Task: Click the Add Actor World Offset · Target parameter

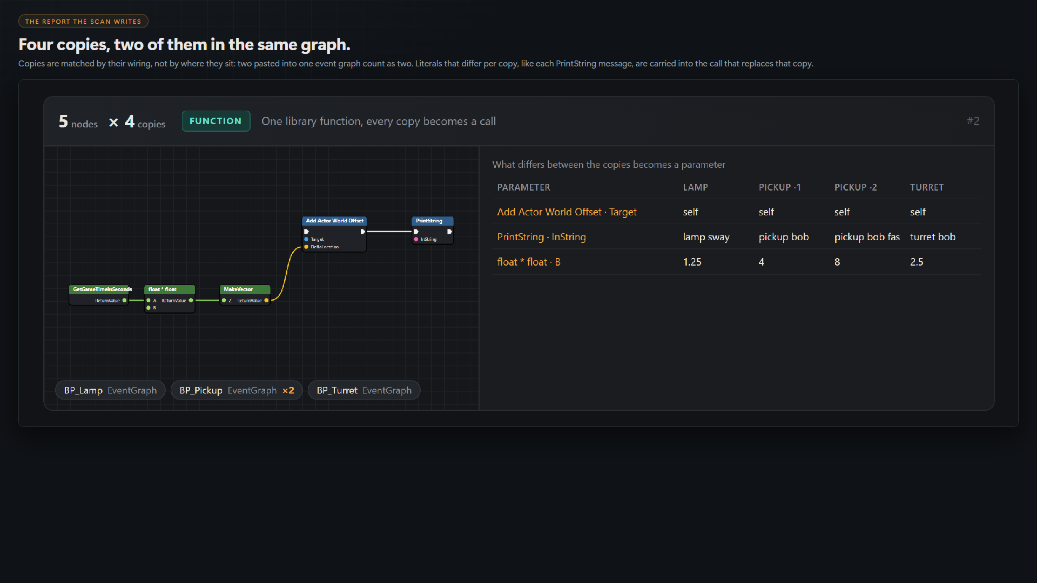Action: click(567, 212)
